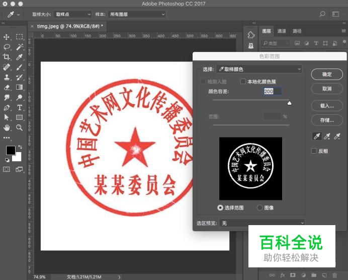Screen dimensions: 348x280
Task: Click the delete layer trash icon
Action: click(335, 275)
